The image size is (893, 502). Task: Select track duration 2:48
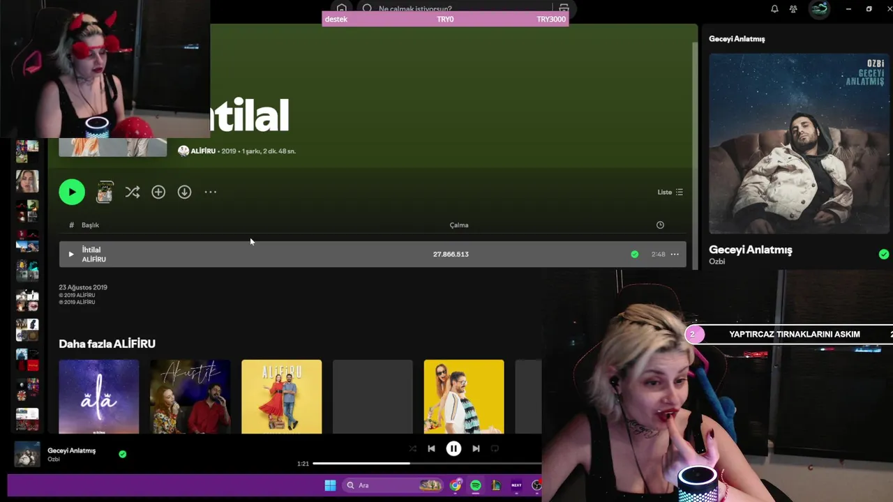point(658,254)
